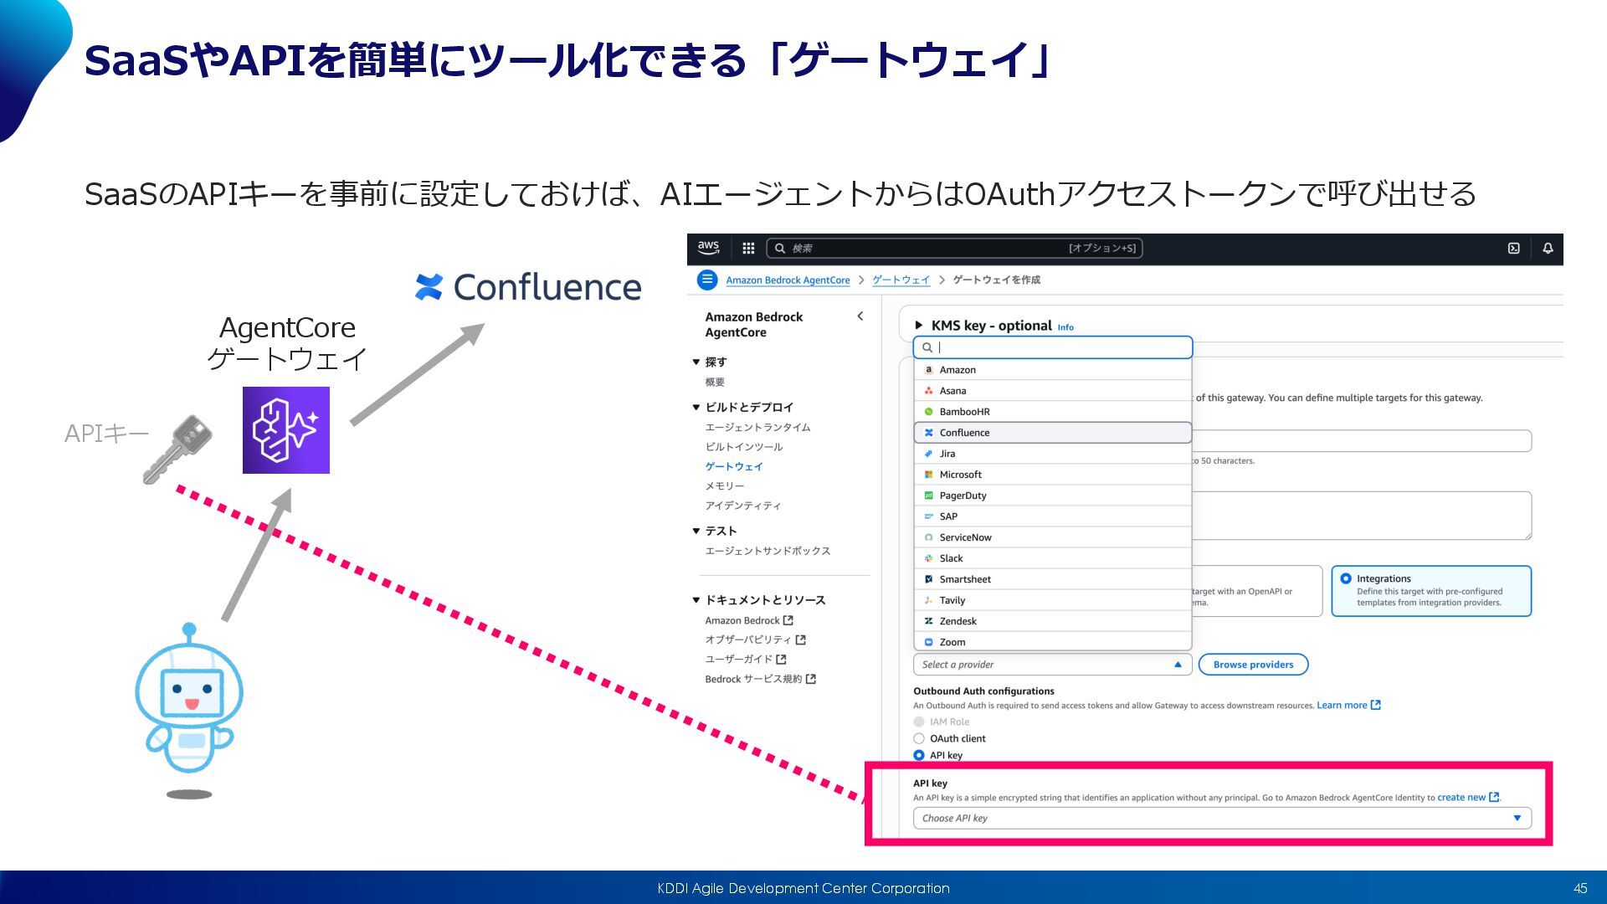Open the KMS key Info link
The width and height of the screenshot is (1607, 904).
[1065, 327]
